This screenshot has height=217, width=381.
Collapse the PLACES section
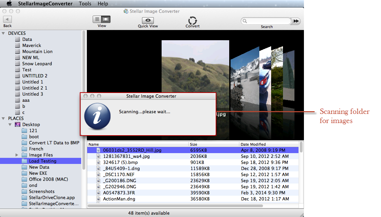tap(3, 119)
